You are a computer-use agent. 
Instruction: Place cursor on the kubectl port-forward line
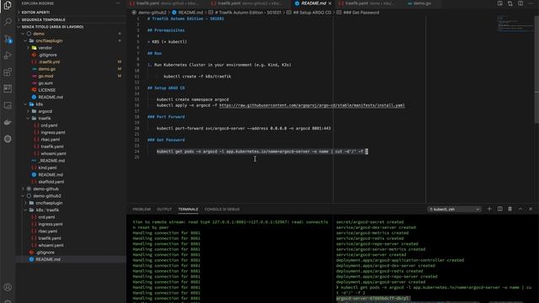click(243, 129)
